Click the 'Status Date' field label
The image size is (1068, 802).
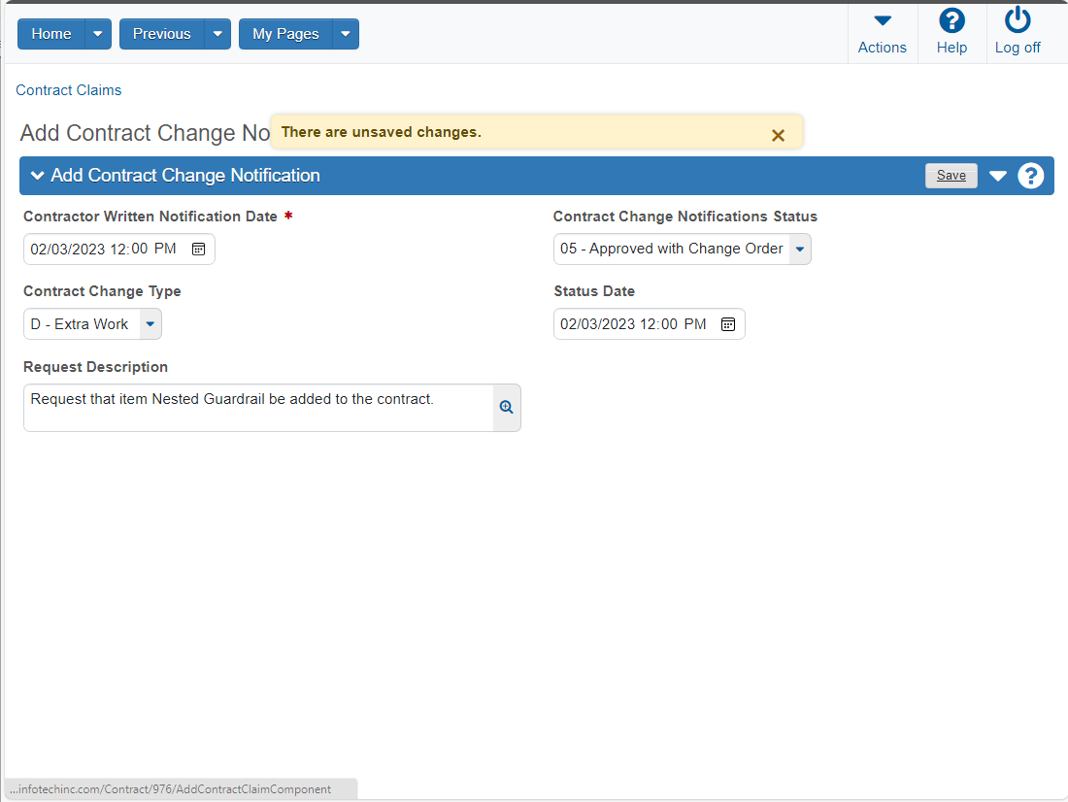[594, 291]
